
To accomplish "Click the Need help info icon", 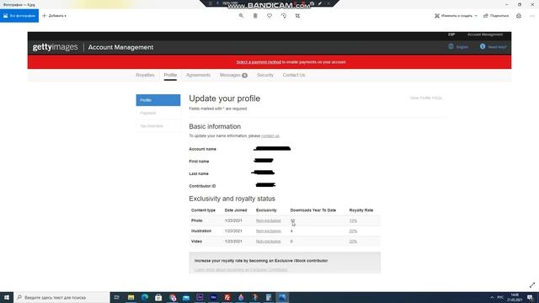I will coord(483,46).
